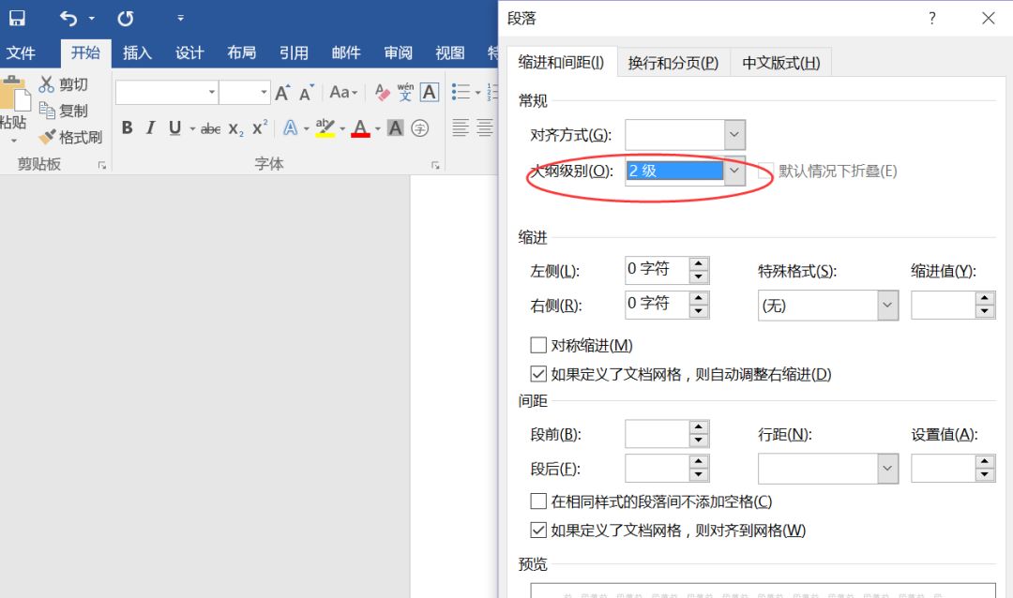Enable 在相同样式的段落间不添加空格 checkbox
This screenshot has height=598, width=1013.
point(538,501)
